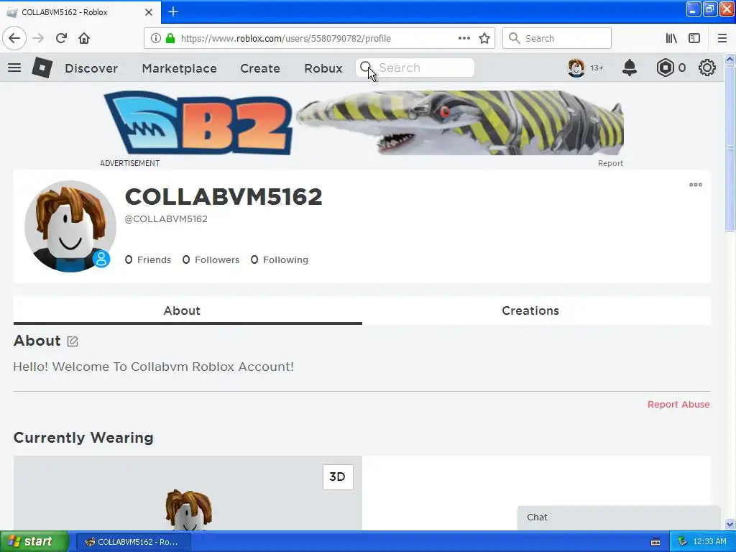Open the avatar icon in Roblox header
This screenshot has width=736, height=552.
(576, 68)
